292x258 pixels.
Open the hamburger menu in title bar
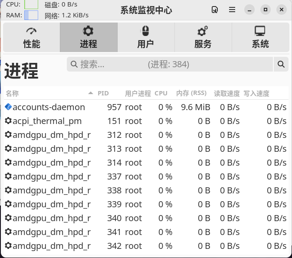click(x=232, y=10)
